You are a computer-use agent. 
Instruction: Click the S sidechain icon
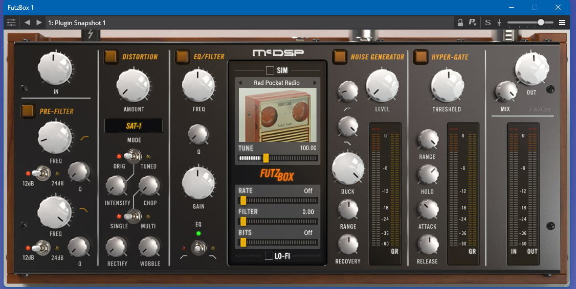488,23
